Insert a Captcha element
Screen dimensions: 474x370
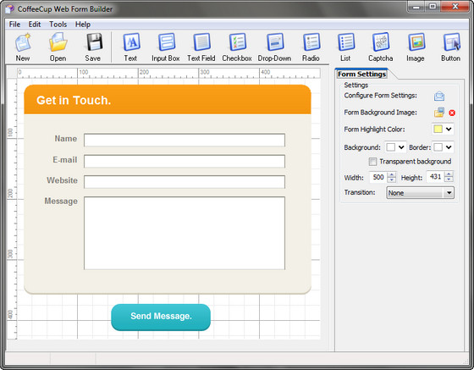380,47
